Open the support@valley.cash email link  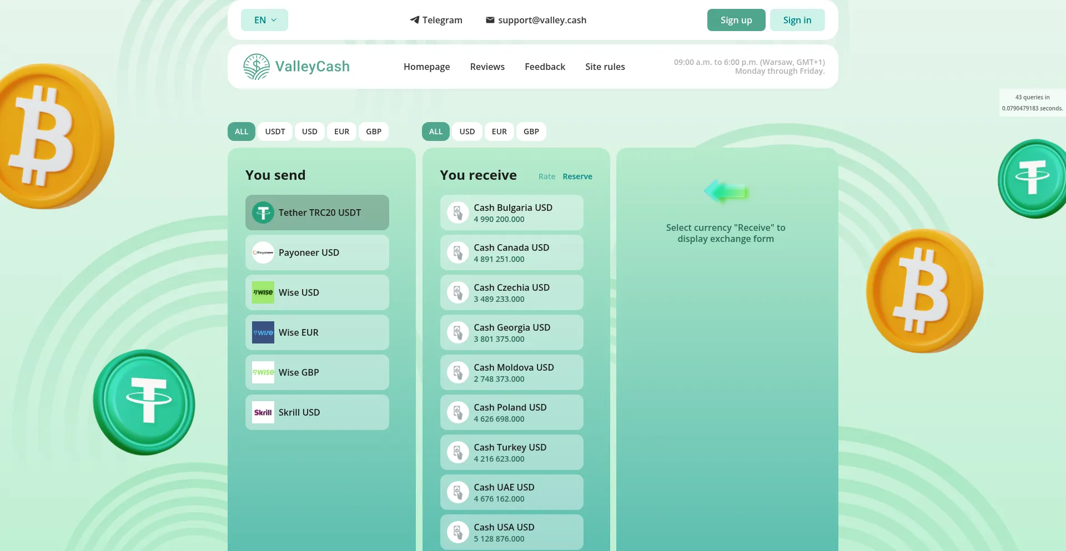click(x=542, y=20)
